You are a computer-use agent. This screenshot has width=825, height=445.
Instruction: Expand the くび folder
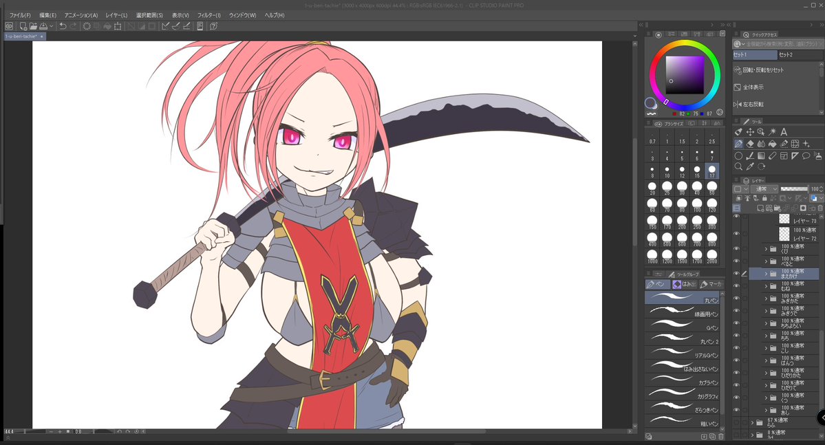766,248
